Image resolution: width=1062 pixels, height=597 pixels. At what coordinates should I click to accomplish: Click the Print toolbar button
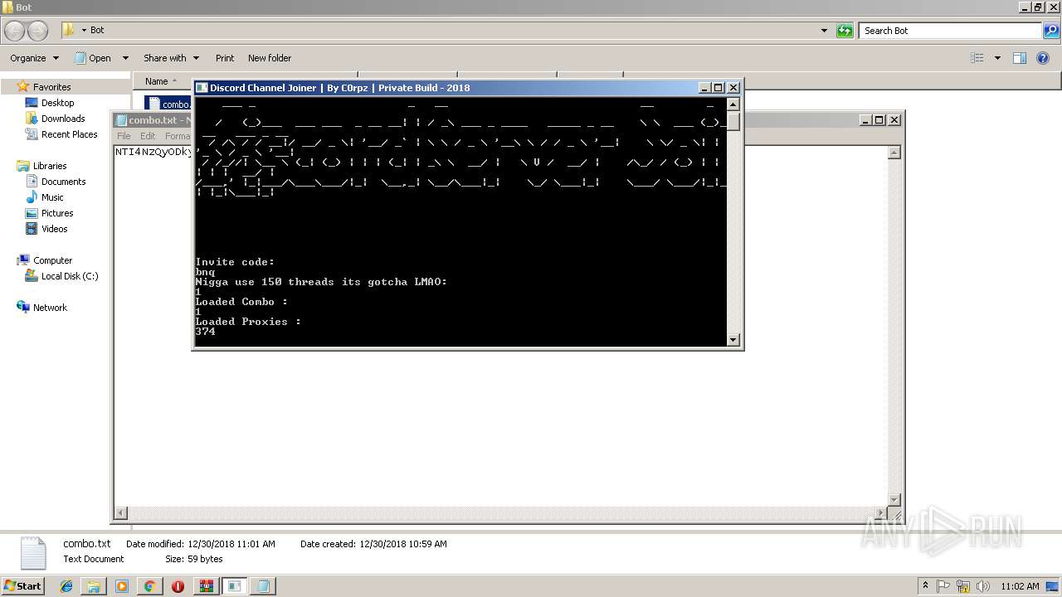[x=225, y=58]
